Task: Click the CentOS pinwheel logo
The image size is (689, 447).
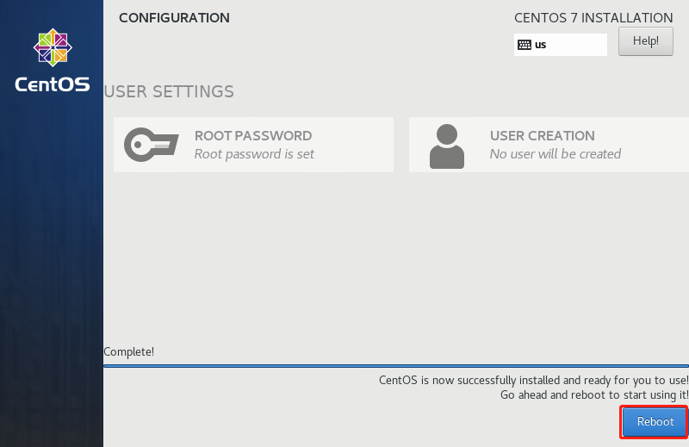Action: [52, 47]
